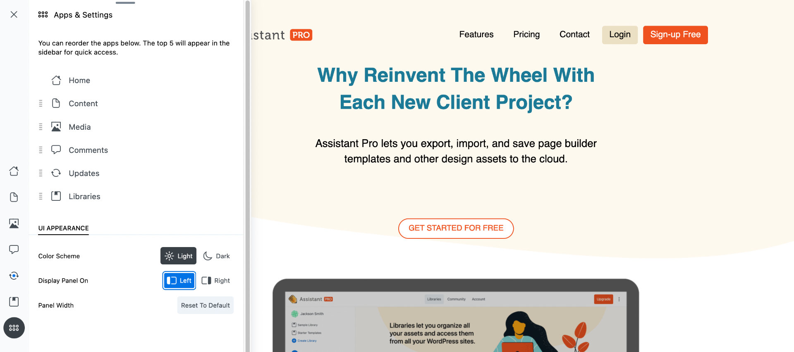The width and height of the screenshot is (794, 352).
Task: Open Content via the sidebar page icon
Action: pos(14,197)
